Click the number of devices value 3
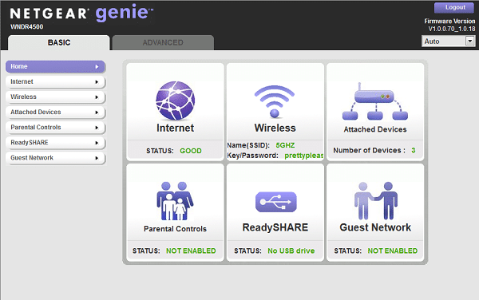 pyautogui.click(x=414, y=150)
